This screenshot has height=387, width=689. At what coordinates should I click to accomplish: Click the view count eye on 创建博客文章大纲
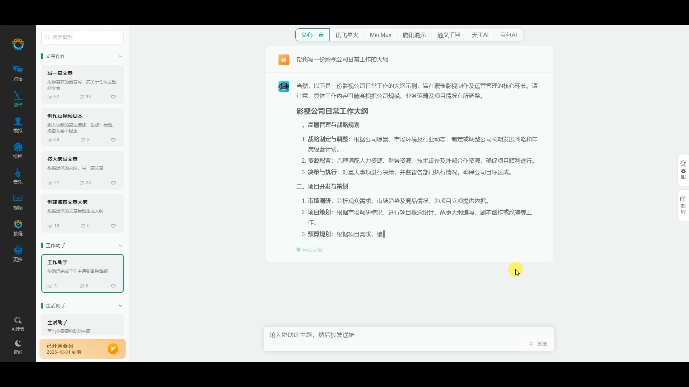(x=50, y=226)
